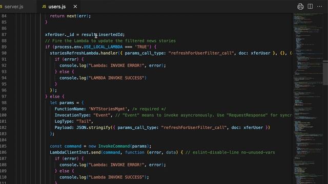Click 'if (error) {' on line 91
328x184 pixels.
point(69,59)
